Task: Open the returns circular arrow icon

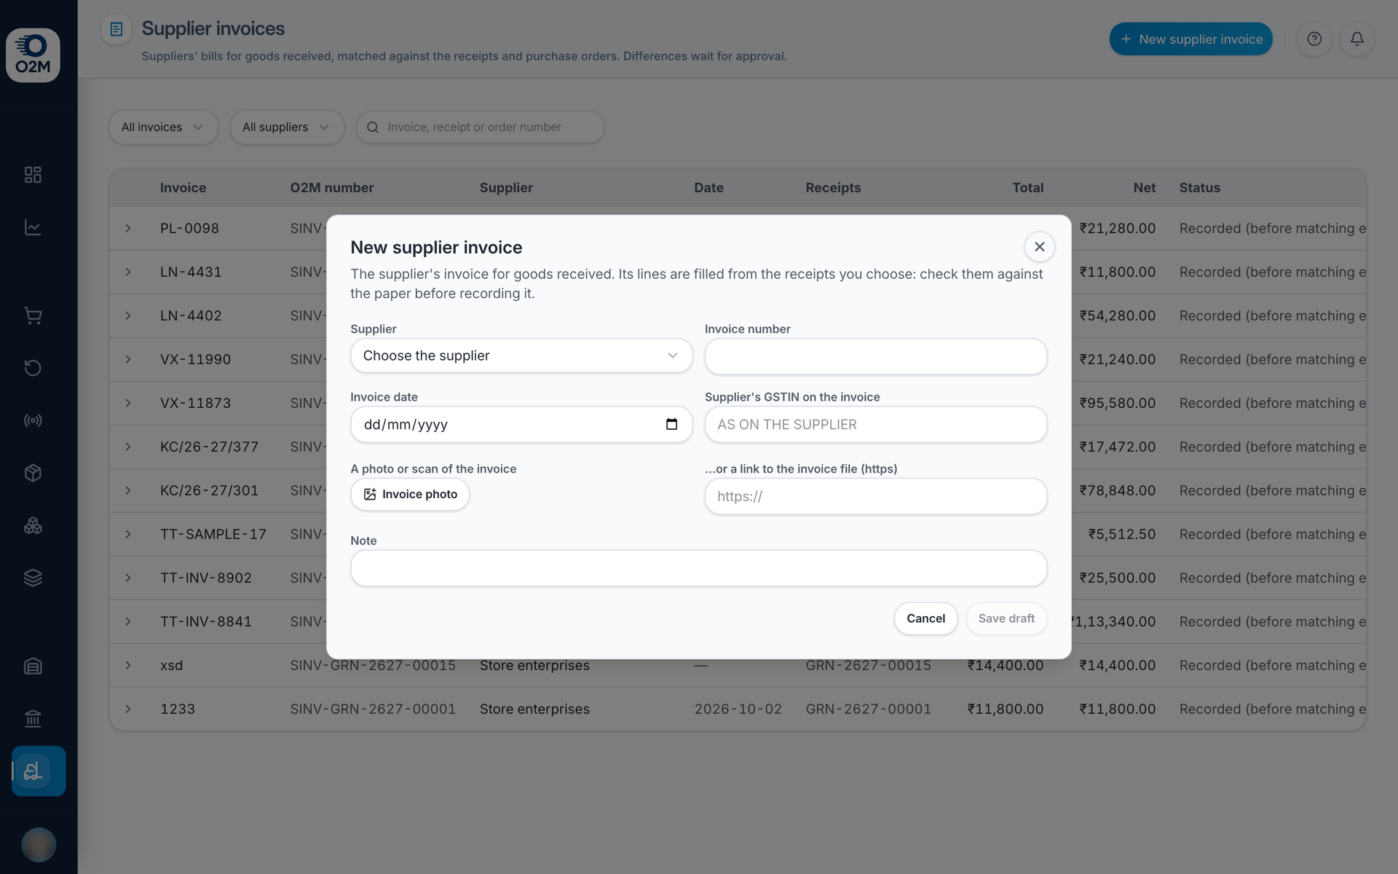Action: click(33, 368)
